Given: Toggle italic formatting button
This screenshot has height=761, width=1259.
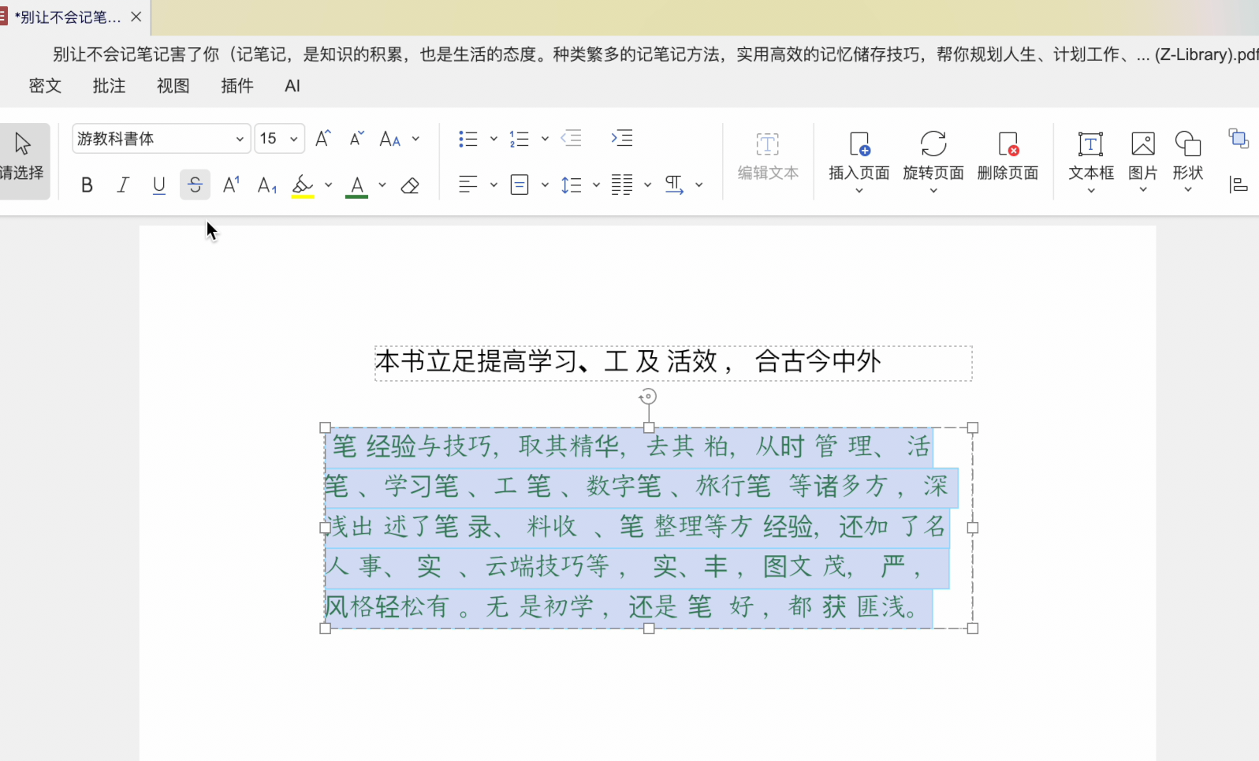Looking at the screenshot, I should pos(123,185).
